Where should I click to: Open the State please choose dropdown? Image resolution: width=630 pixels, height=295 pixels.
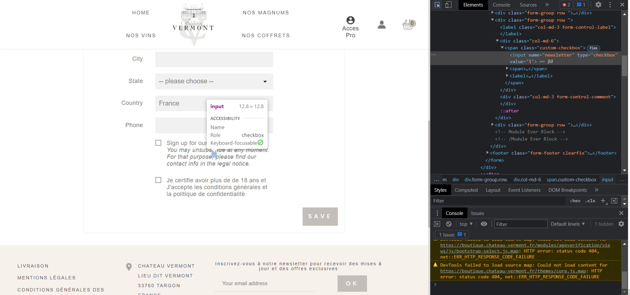pos(214,81)
